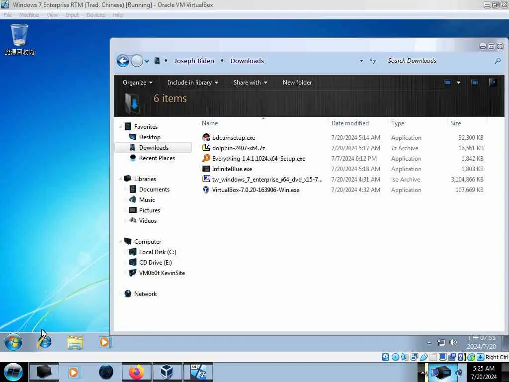The width and height of the screenshot is (509, 382).
Task: Click the magnifier icon in the search box
Action: [x=497, y=61]
